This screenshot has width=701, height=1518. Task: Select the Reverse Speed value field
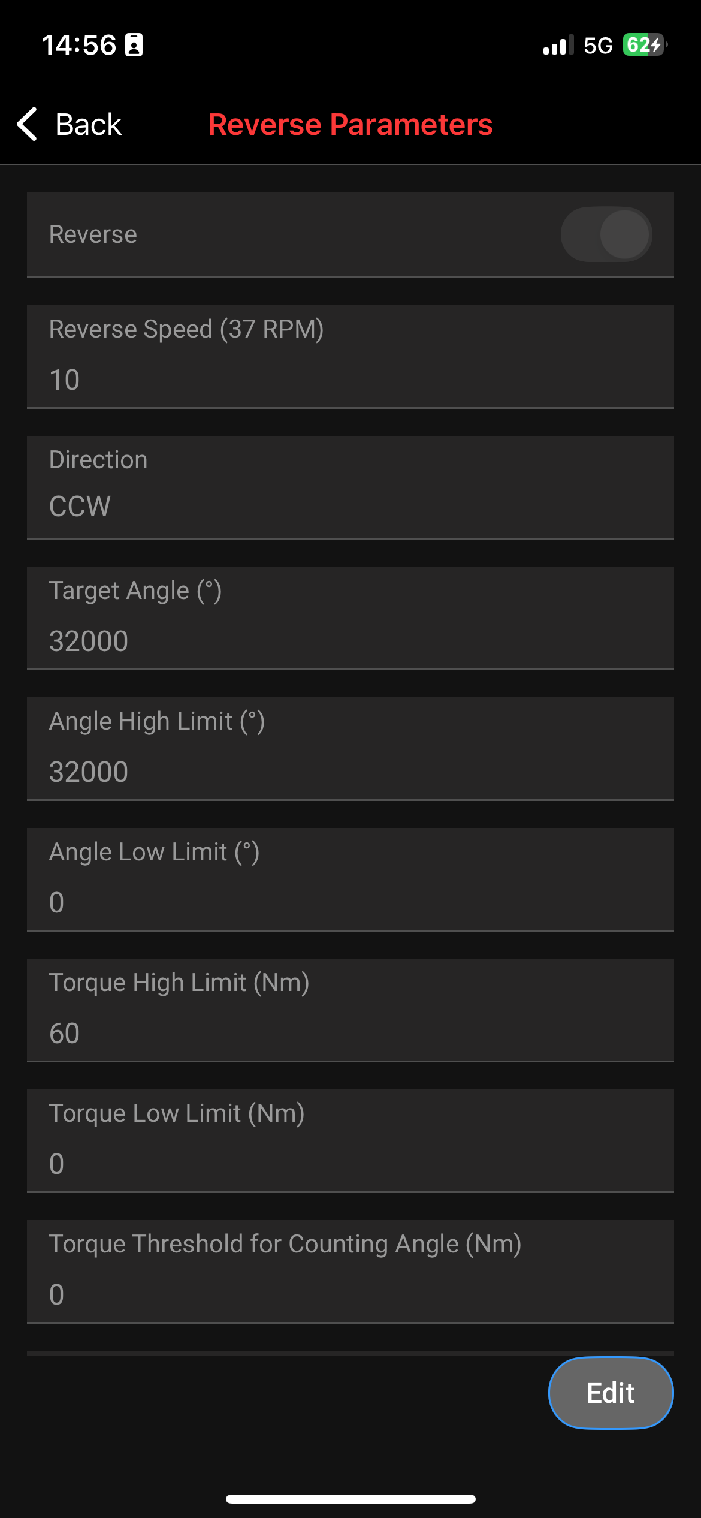350,379
